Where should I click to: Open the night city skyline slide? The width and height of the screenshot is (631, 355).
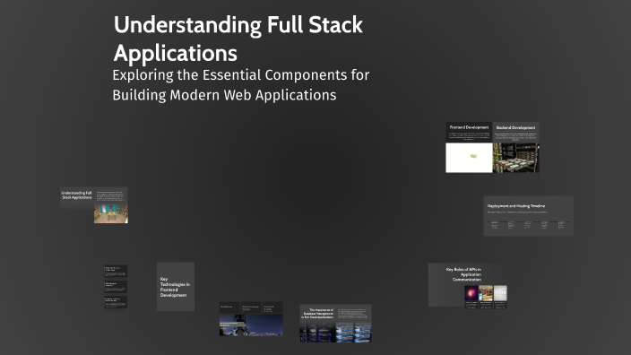point(251,318)
